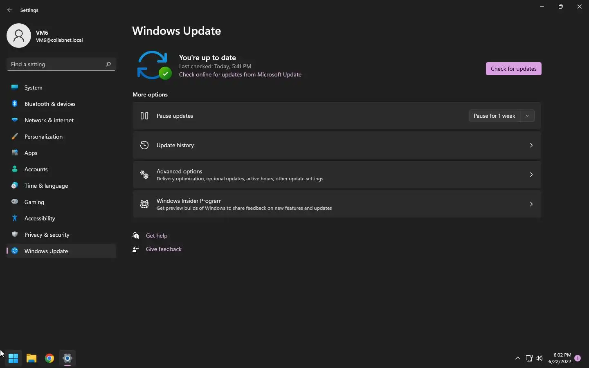Viewport: 589px width, 368px height.
Task: Click the Gaming controller icon
Action: pyautogui.click(x=15, y=202)
